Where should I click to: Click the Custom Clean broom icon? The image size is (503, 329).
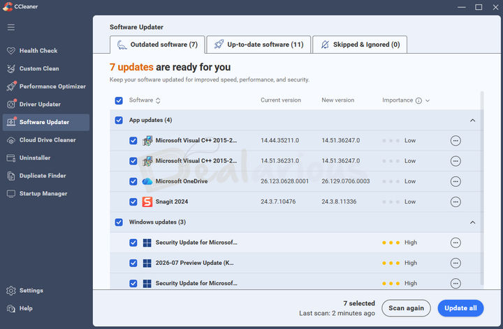(11, 68)
